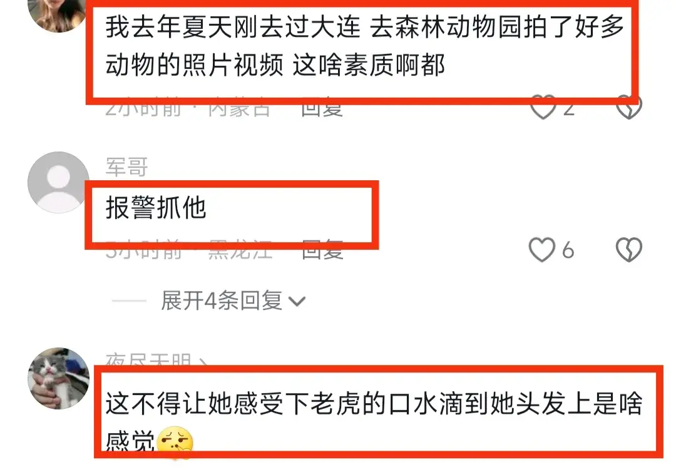This screenshot has width=676, height=472.
Task: Tap the like count 6
Action: coord(568,250)
